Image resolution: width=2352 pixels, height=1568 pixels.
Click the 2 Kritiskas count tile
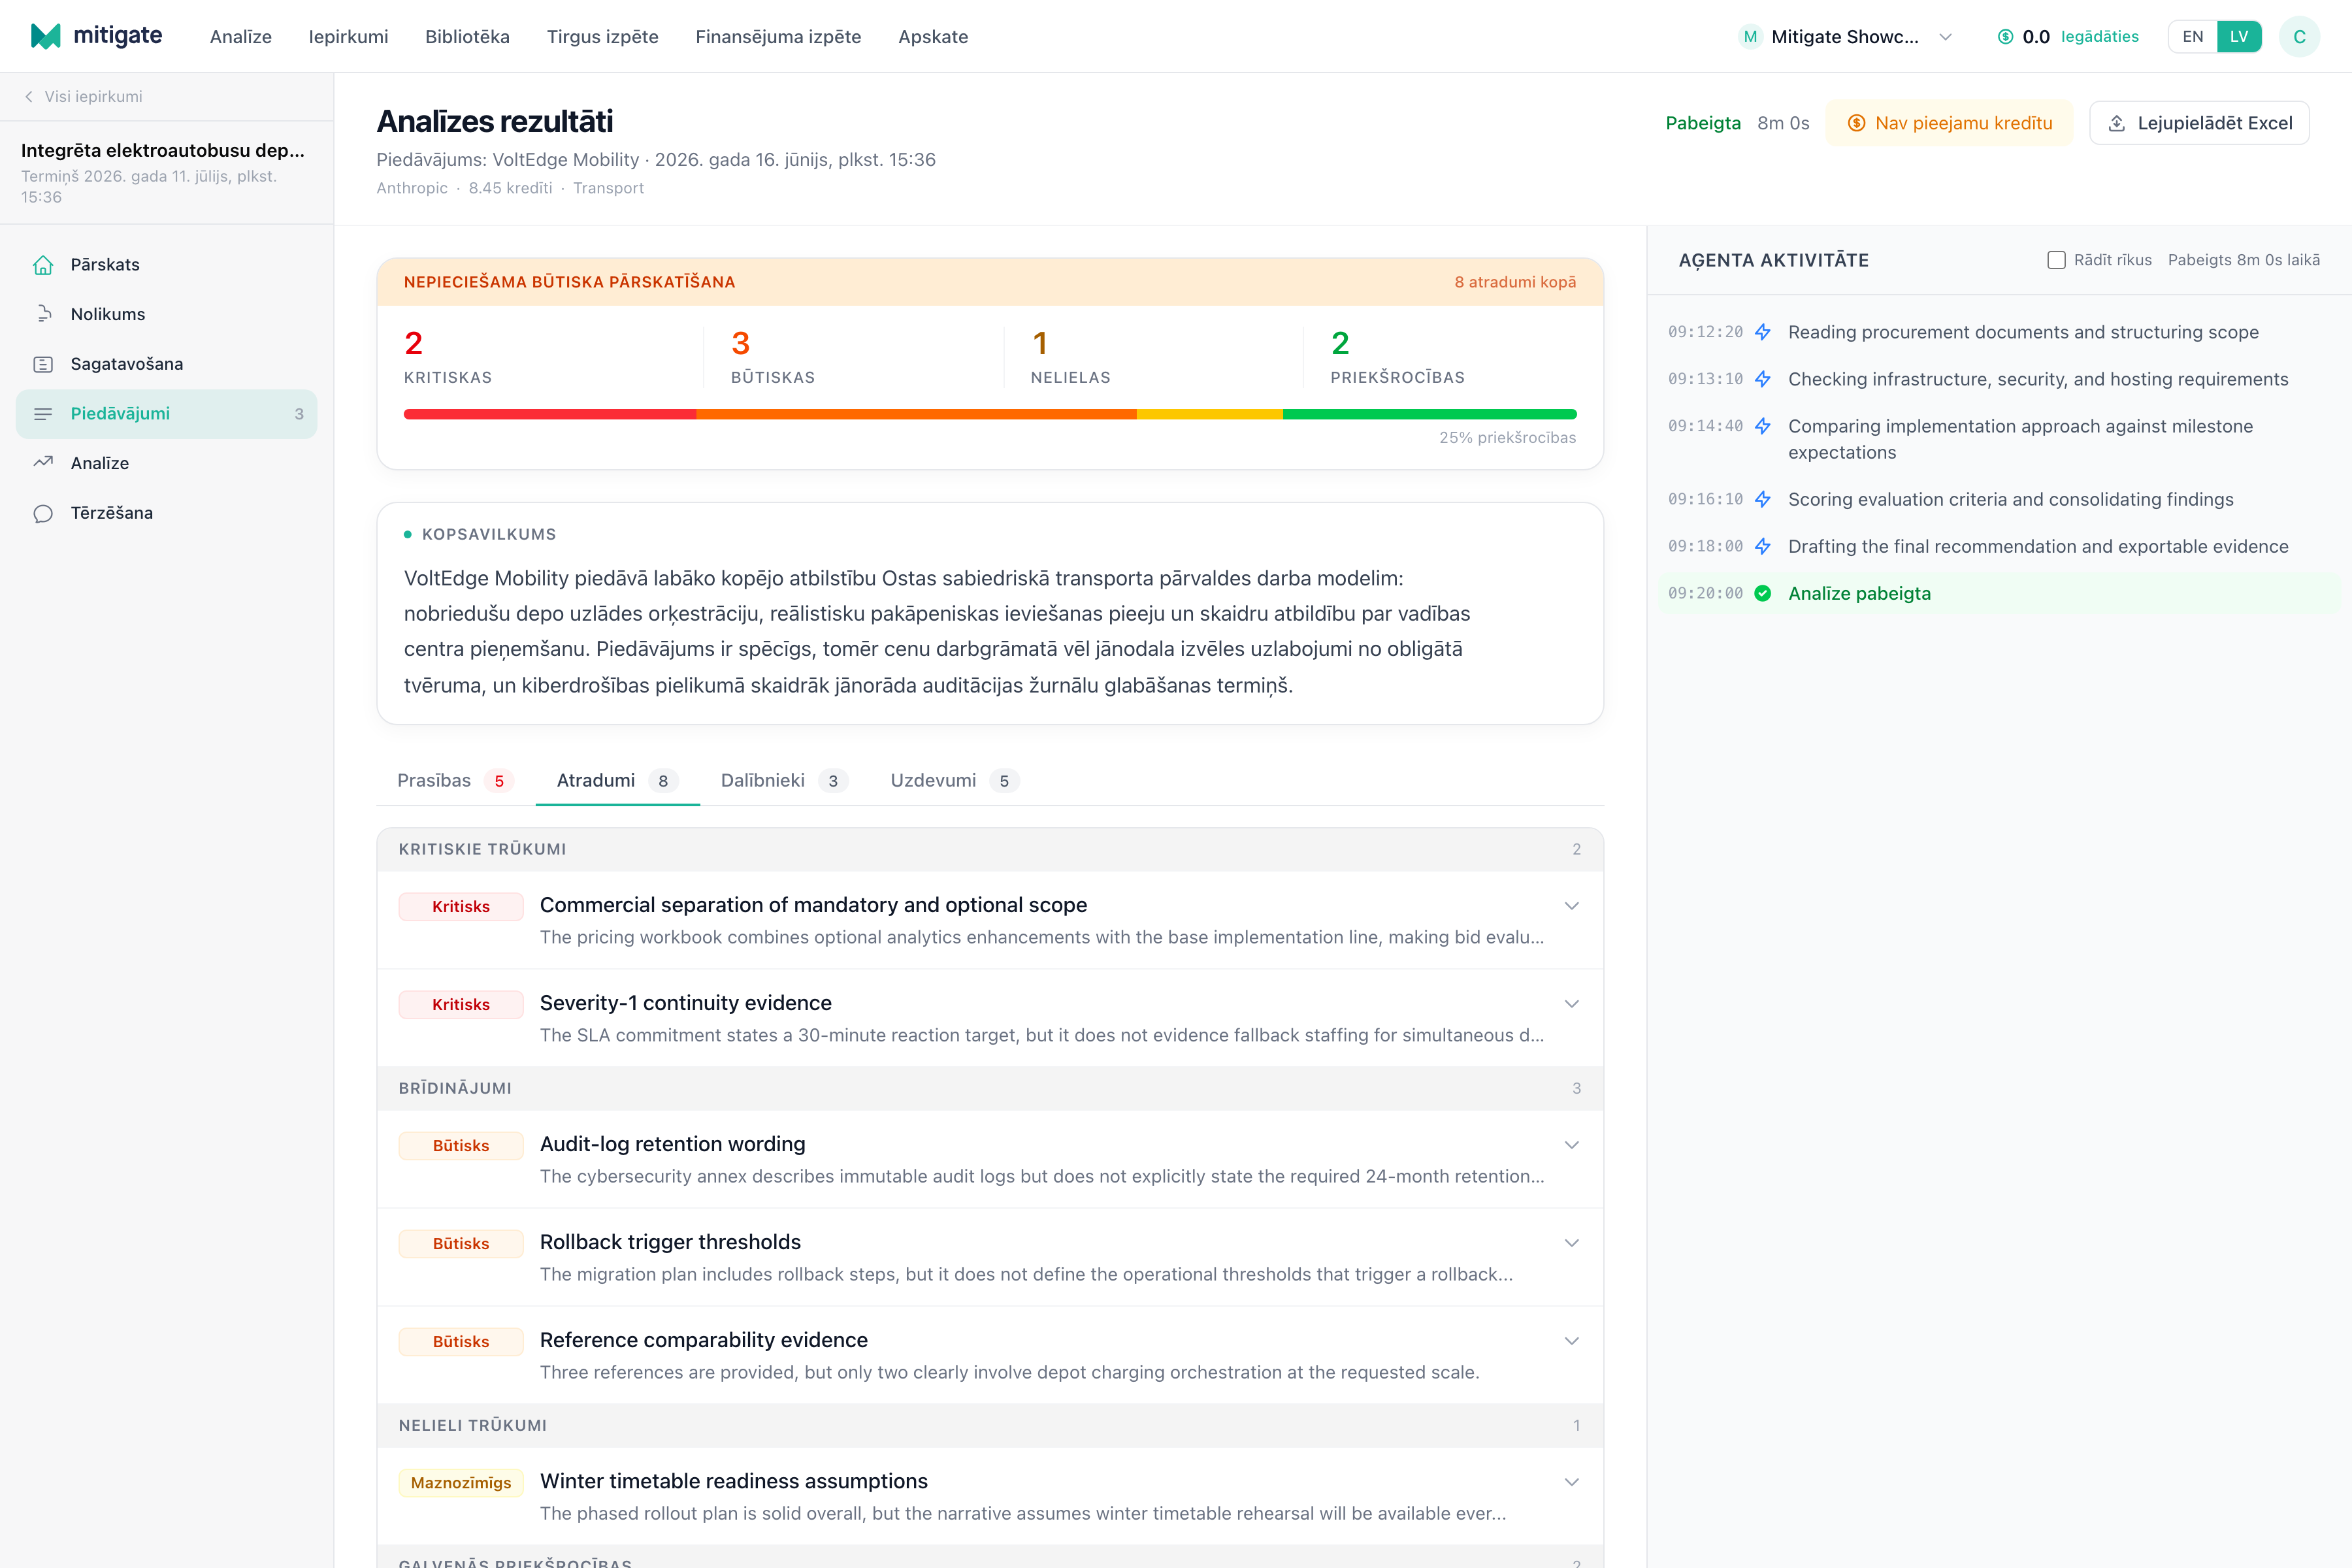(x=552, y=357)
